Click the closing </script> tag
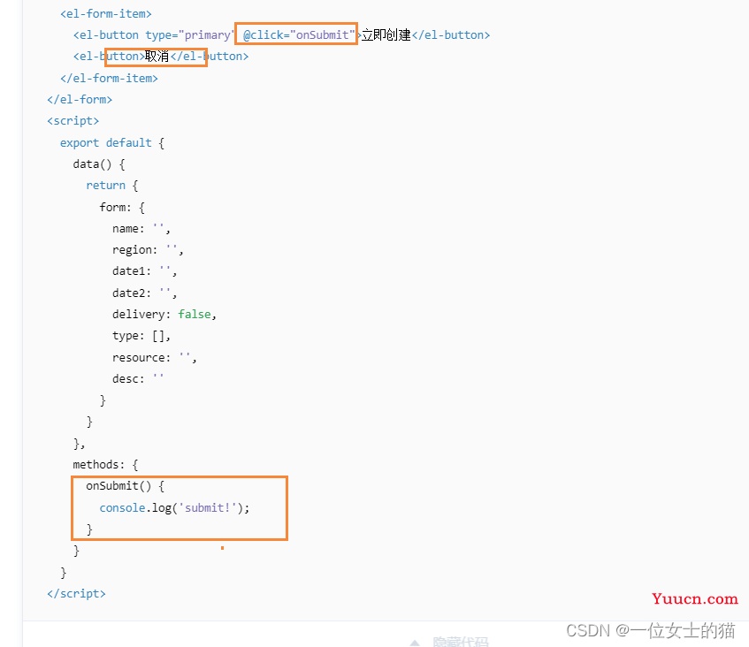The image size is (749, 647). 76,593
